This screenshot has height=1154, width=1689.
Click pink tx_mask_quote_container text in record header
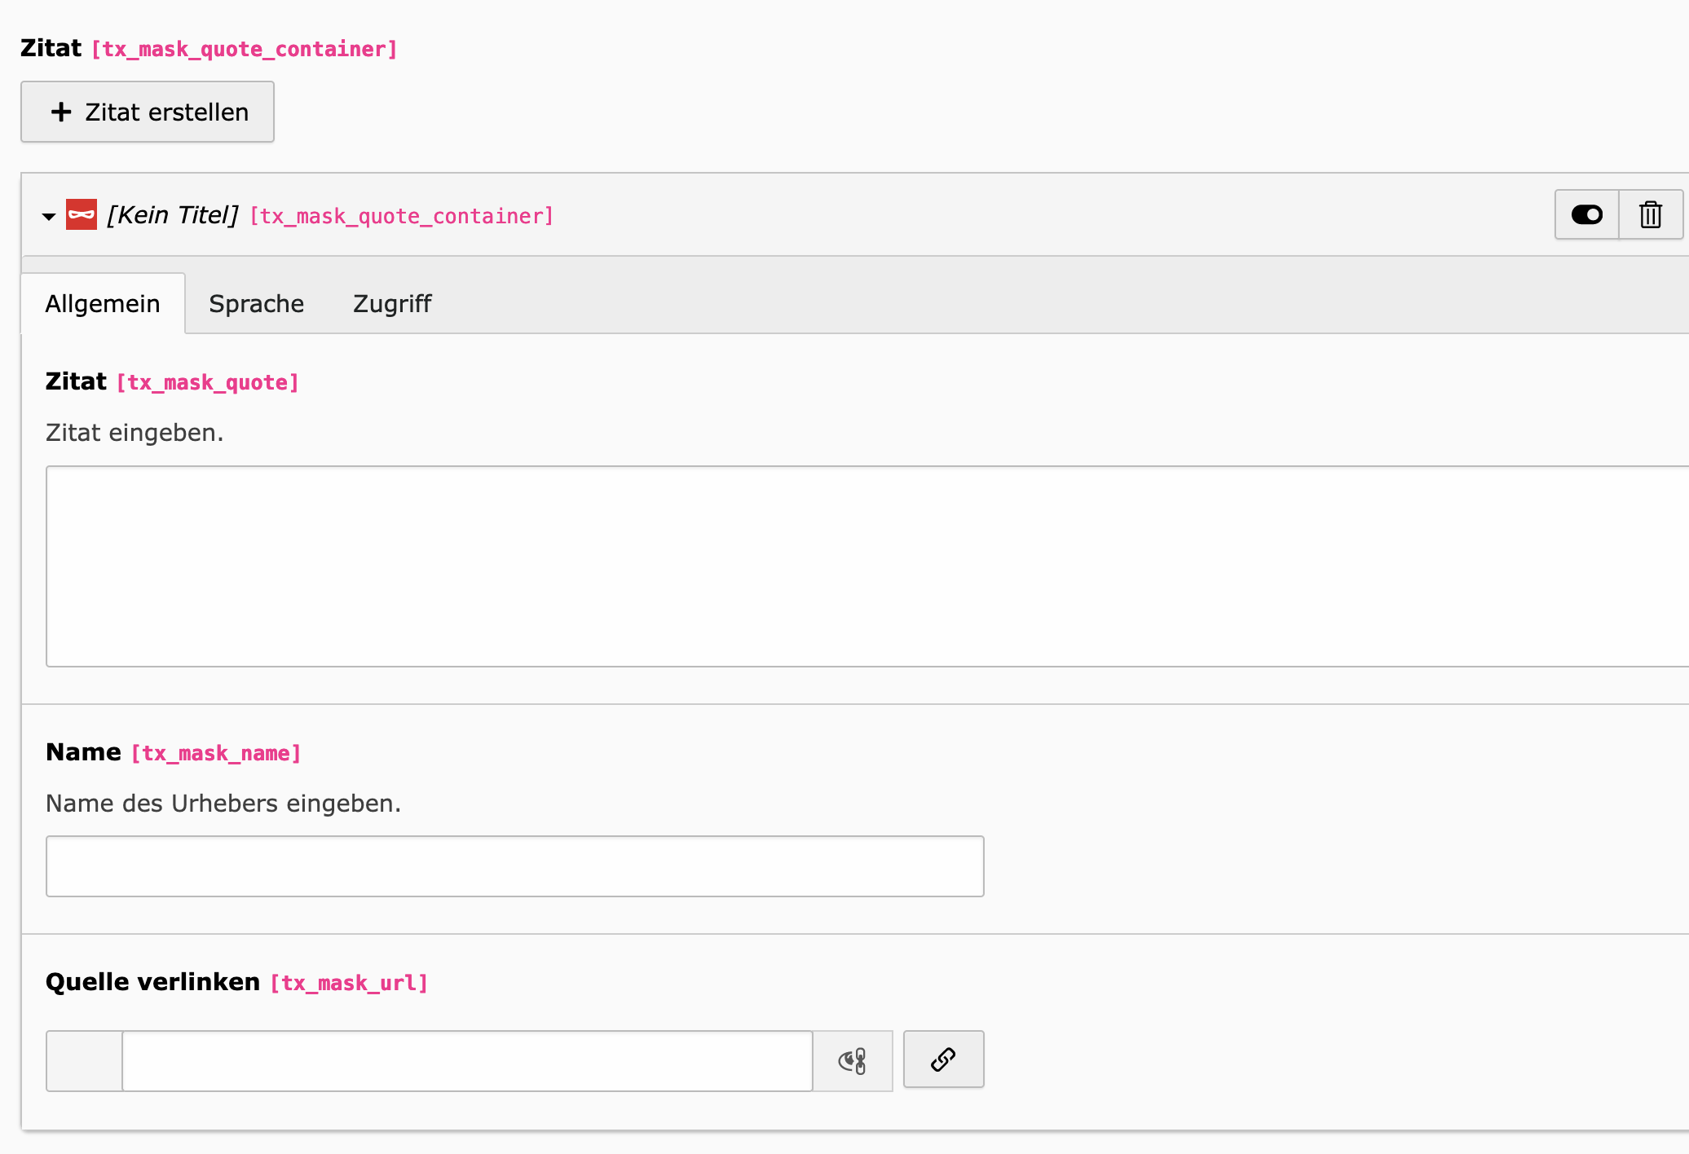[x=401, y=216]
